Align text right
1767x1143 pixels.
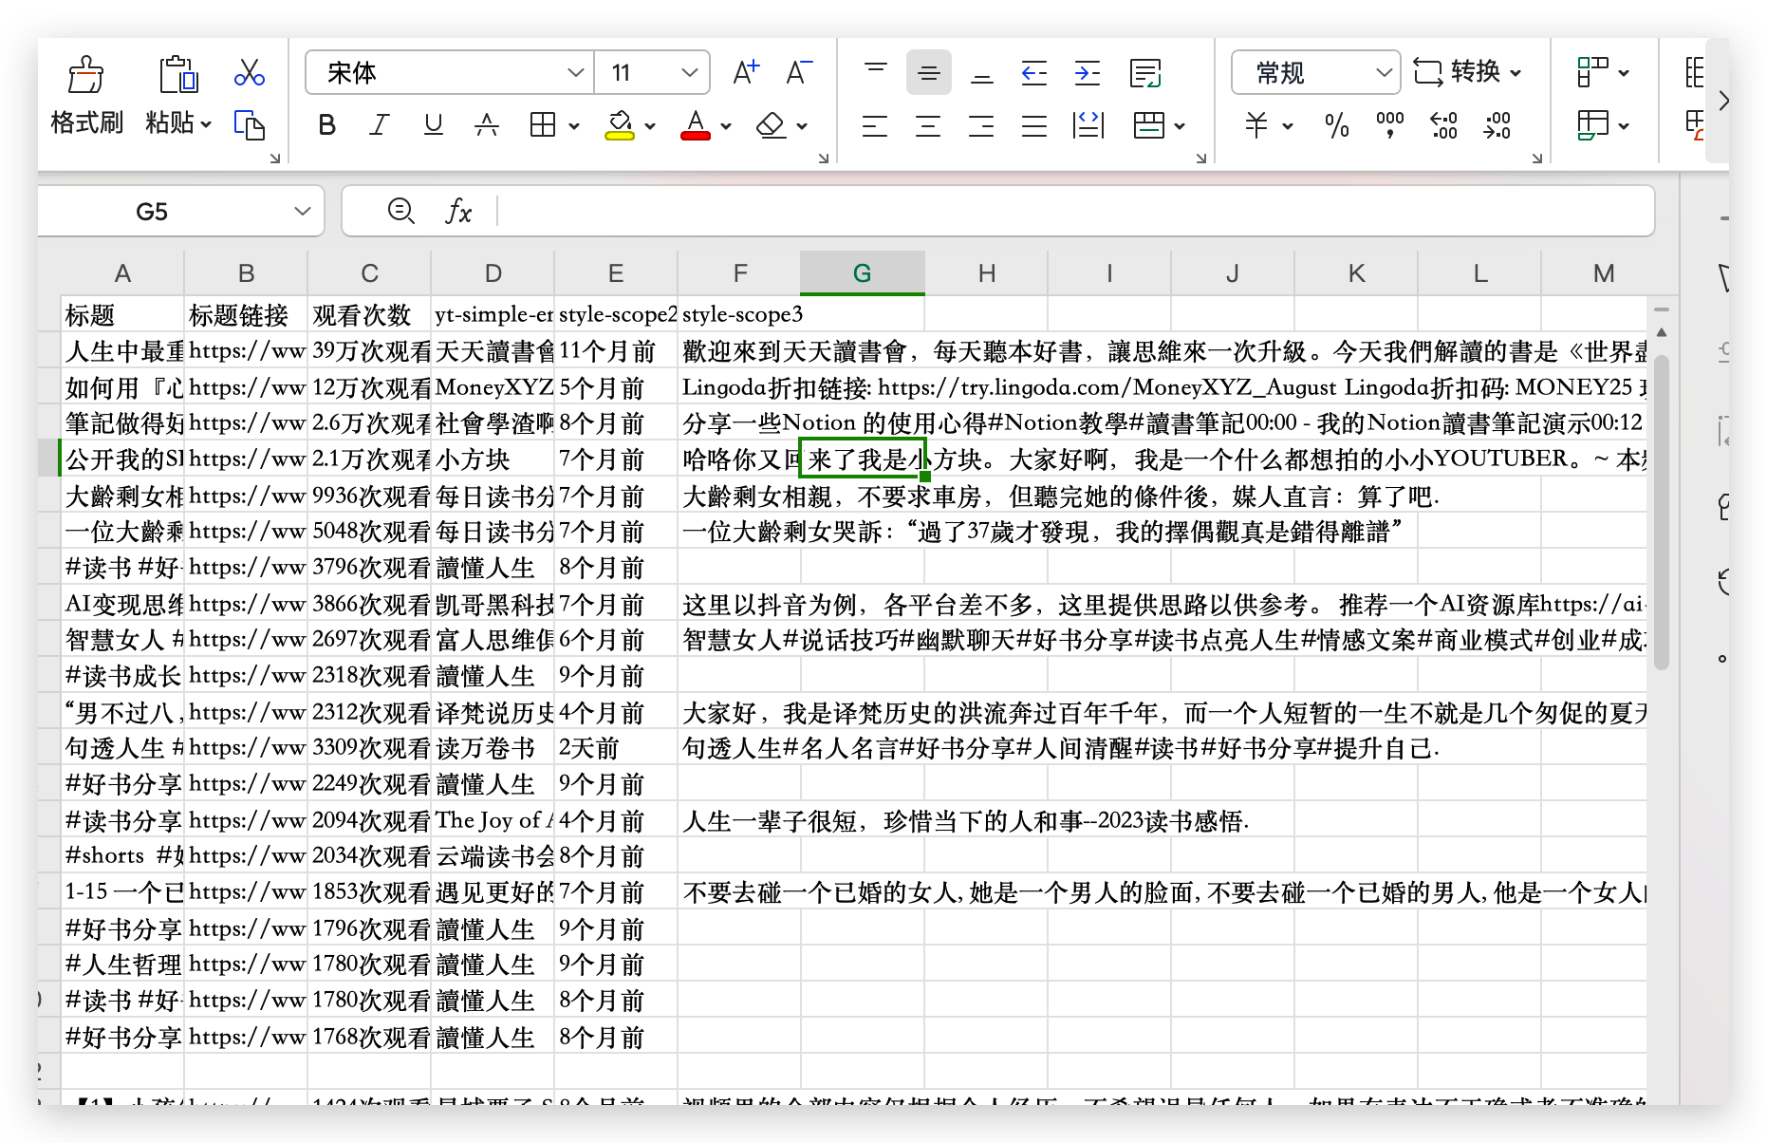point(981,125)
